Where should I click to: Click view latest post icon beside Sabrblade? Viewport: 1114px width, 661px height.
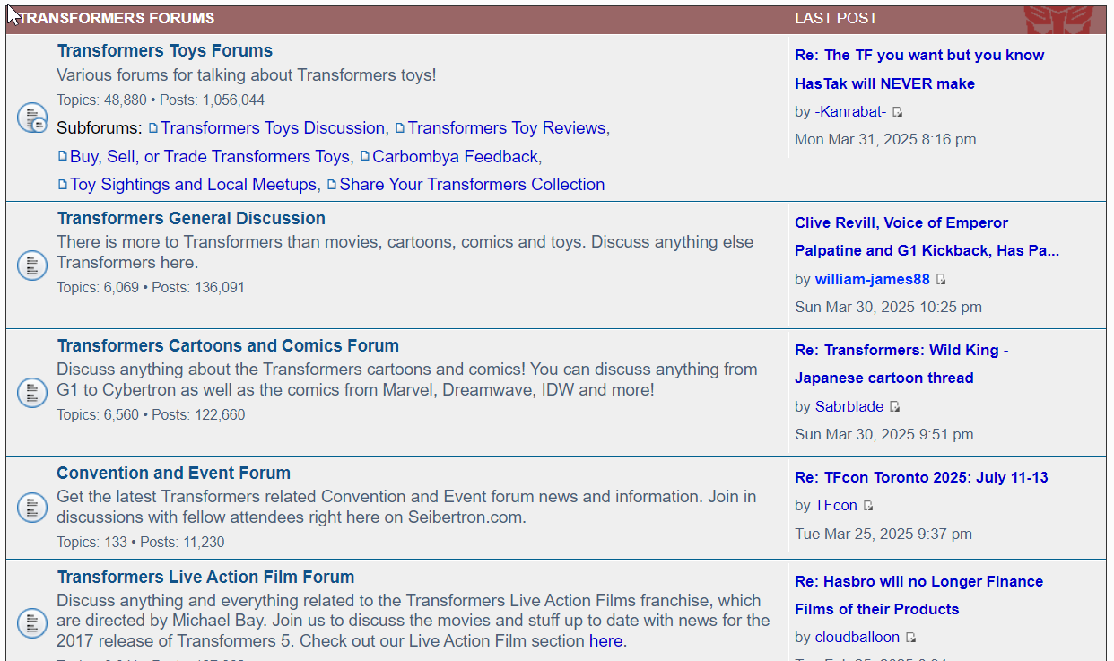click(895, 407)
